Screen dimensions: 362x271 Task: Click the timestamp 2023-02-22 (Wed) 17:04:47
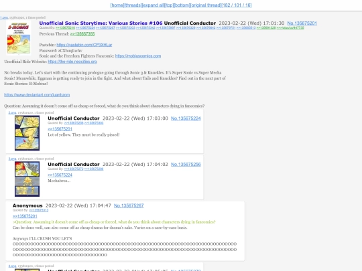[x=78, y=205]
